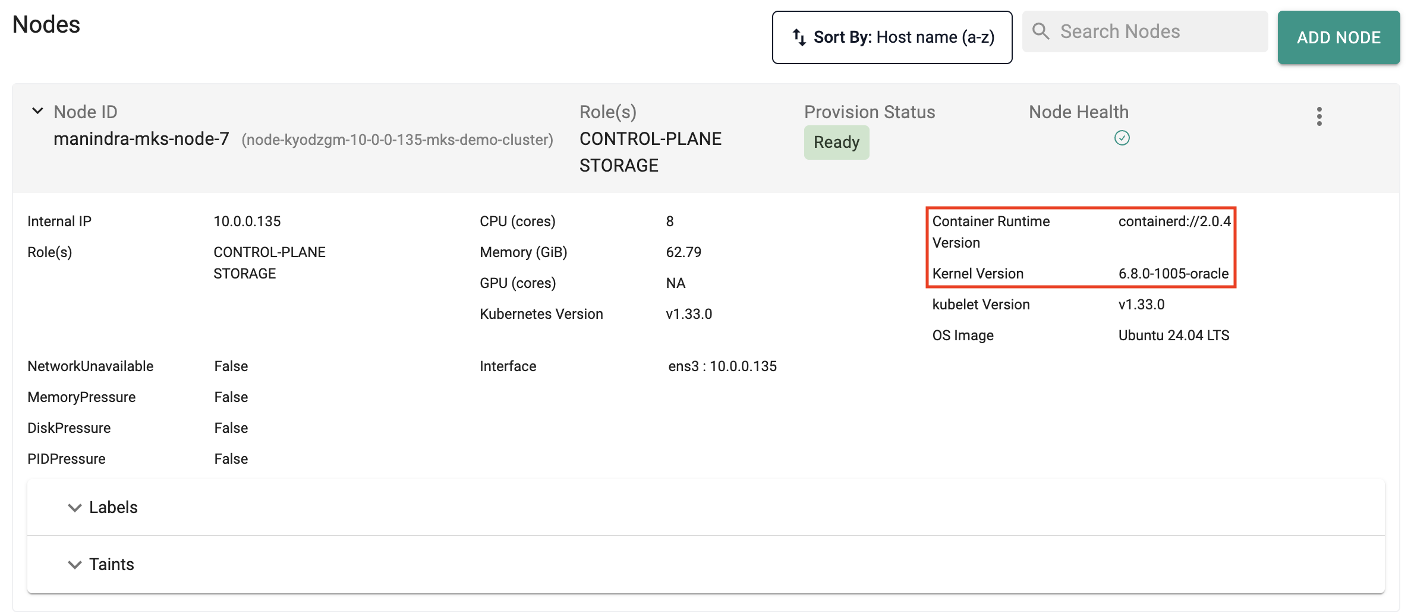Click the sort arrows icon
The height and width of the screenshot is (614, 1411).
[x=799, y=37]
